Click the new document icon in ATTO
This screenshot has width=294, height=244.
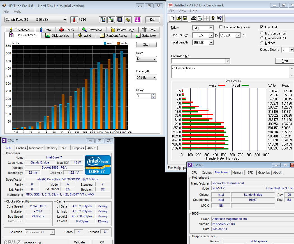[x=172, y=19]
